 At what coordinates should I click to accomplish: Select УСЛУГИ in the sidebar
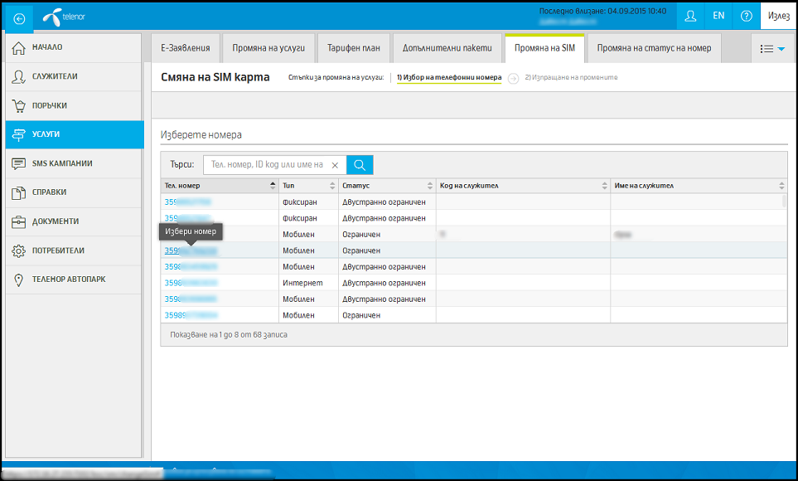pyautogui.click(x=75, y=134)
